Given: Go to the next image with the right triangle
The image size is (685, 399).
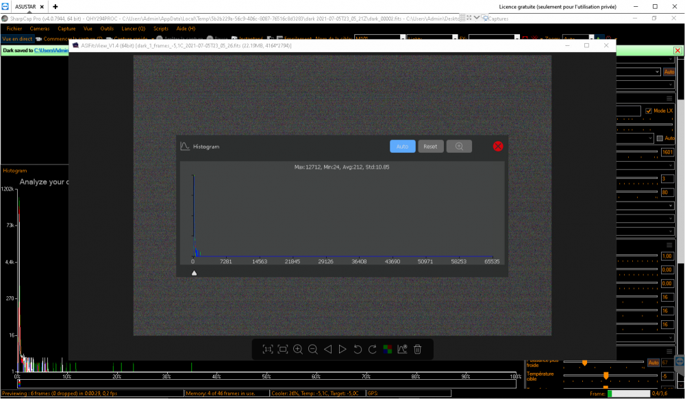Looking at the screenshot, I should click(x=342, y=349).
